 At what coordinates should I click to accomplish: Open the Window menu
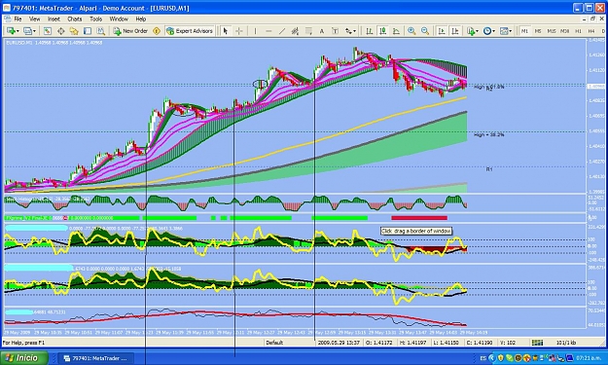119,19
